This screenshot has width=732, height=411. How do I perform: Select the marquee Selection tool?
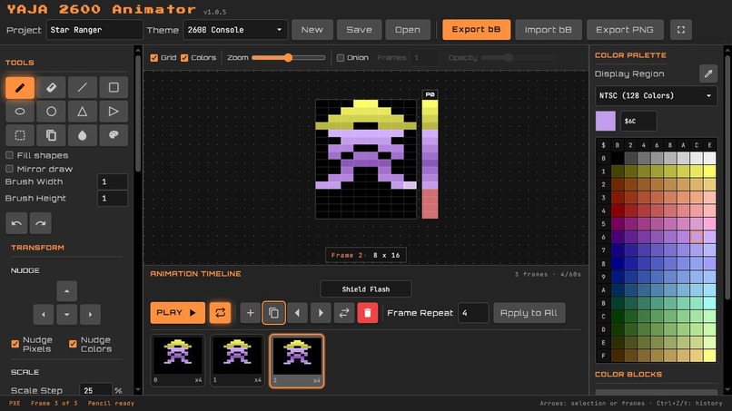click(20, 135)
